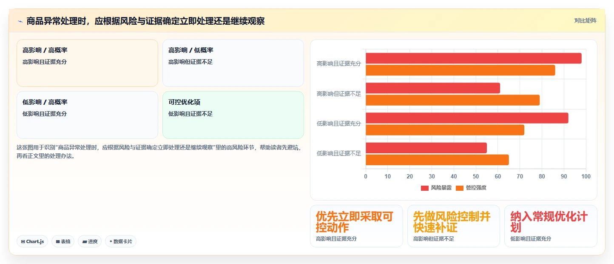The width and height of the screenshot is (614, 264).
Task: Click the 纳入常规优化计划 data card
Action: pos(551,226)
